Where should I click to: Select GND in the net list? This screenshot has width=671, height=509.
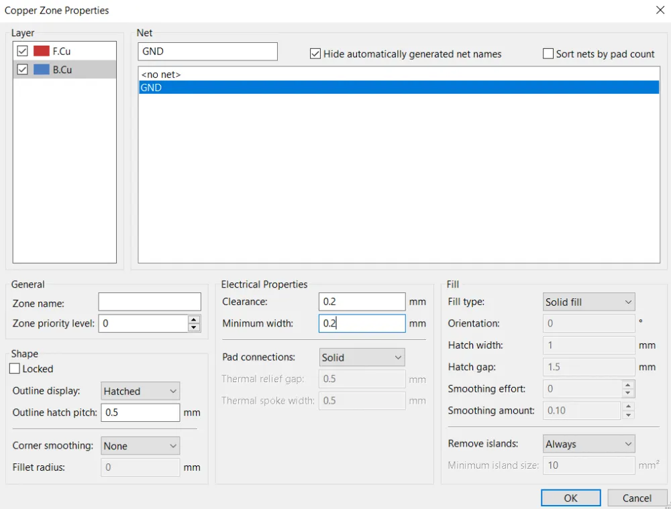152,87
